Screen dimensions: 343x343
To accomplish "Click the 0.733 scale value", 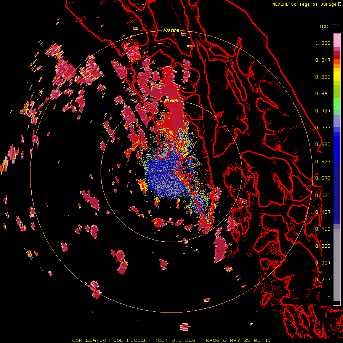I will [x=323, y=128].
